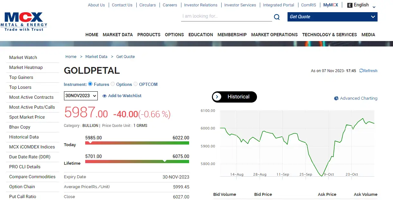Image resolution: width=393 pixels, height=200 pixels.
Task: Click the Investor Relations link
Action: coord(201,5)
